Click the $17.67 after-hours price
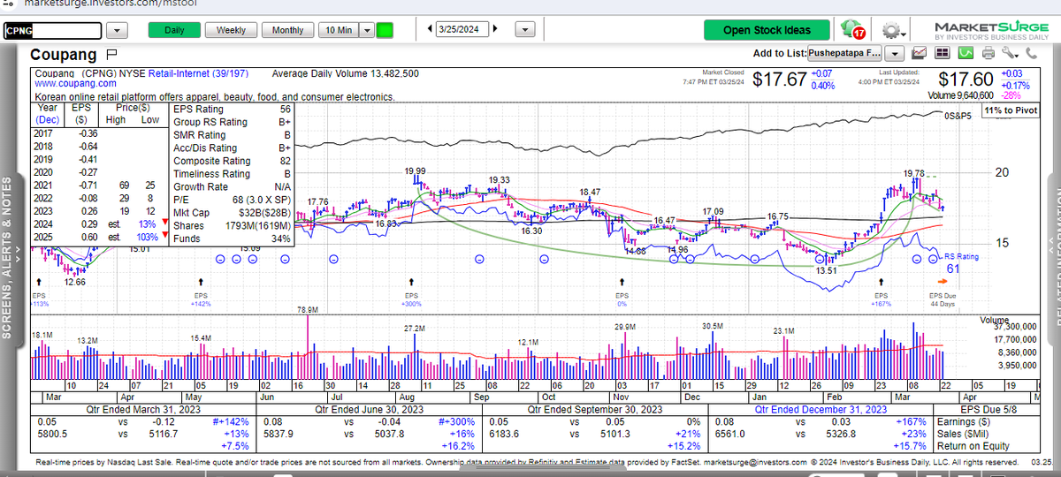The image size is (1061, 477). pyautogui.click(x=781, y=79)
